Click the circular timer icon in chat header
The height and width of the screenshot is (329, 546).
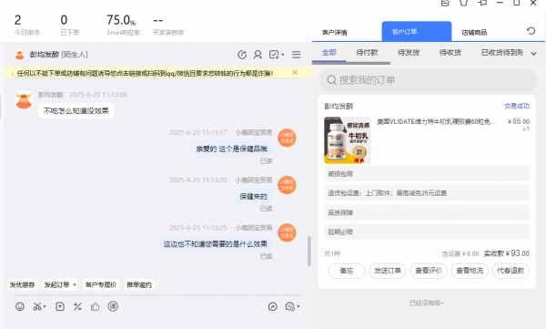pos(242,55)
